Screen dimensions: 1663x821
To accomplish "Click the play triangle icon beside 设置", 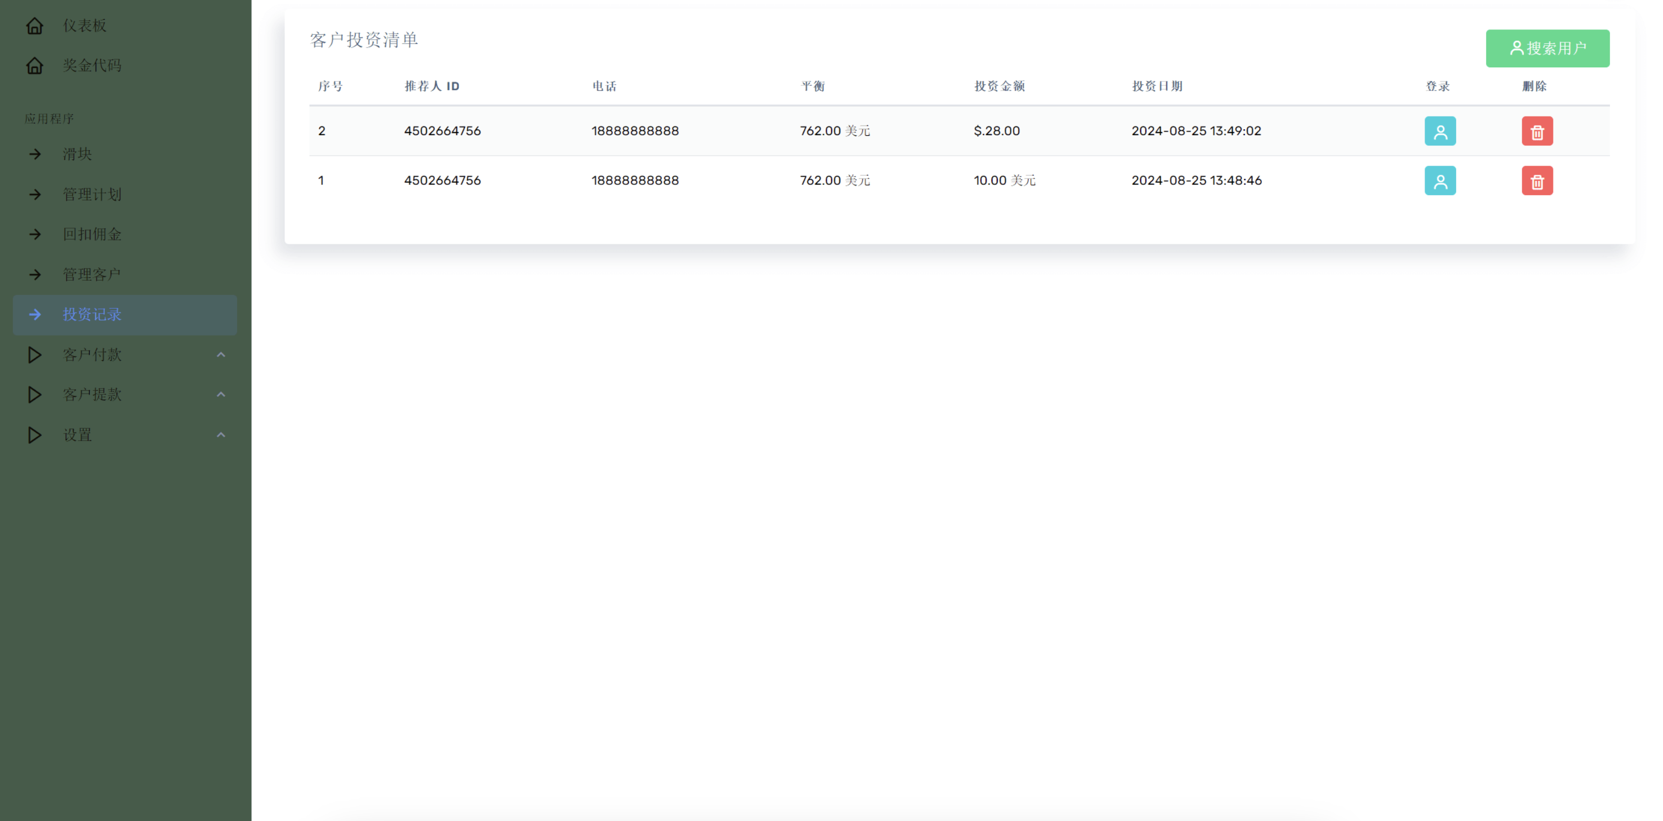I will click(x=35, y=435).
